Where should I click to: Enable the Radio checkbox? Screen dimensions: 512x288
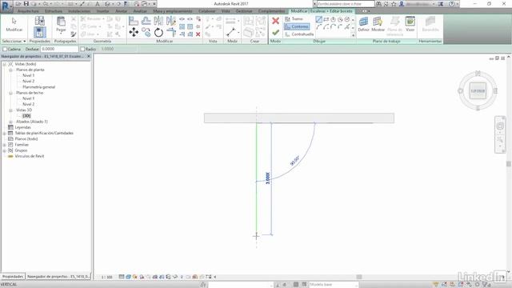(x=82, y=49)
